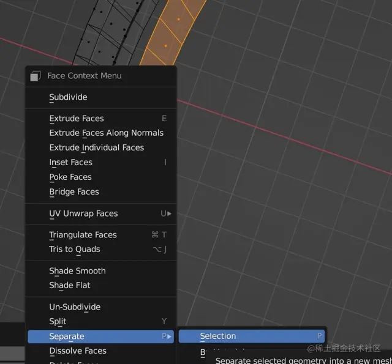Image resolution: width=392 pixels, height=364 pixels.
Task: Choose Un-Subdivide option
Action: (100, 307)
